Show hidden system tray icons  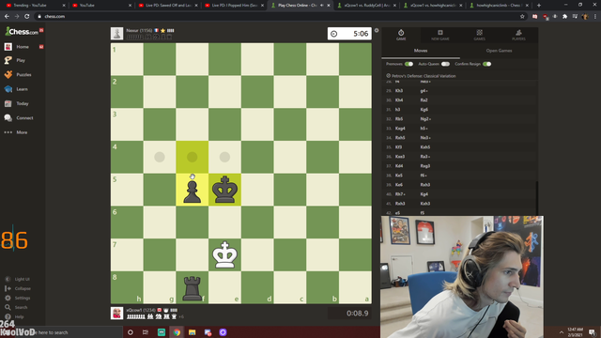pos(562,332)
